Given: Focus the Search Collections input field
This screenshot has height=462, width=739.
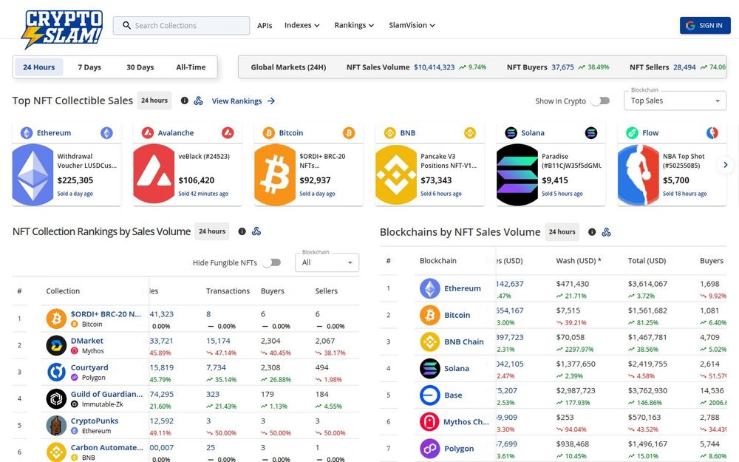Looking at the screenshot, I should click(x=182, y=25).
